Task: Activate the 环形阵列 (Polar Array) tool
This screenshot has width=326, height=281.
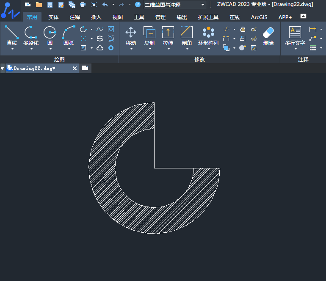Action: coord(208,36)
